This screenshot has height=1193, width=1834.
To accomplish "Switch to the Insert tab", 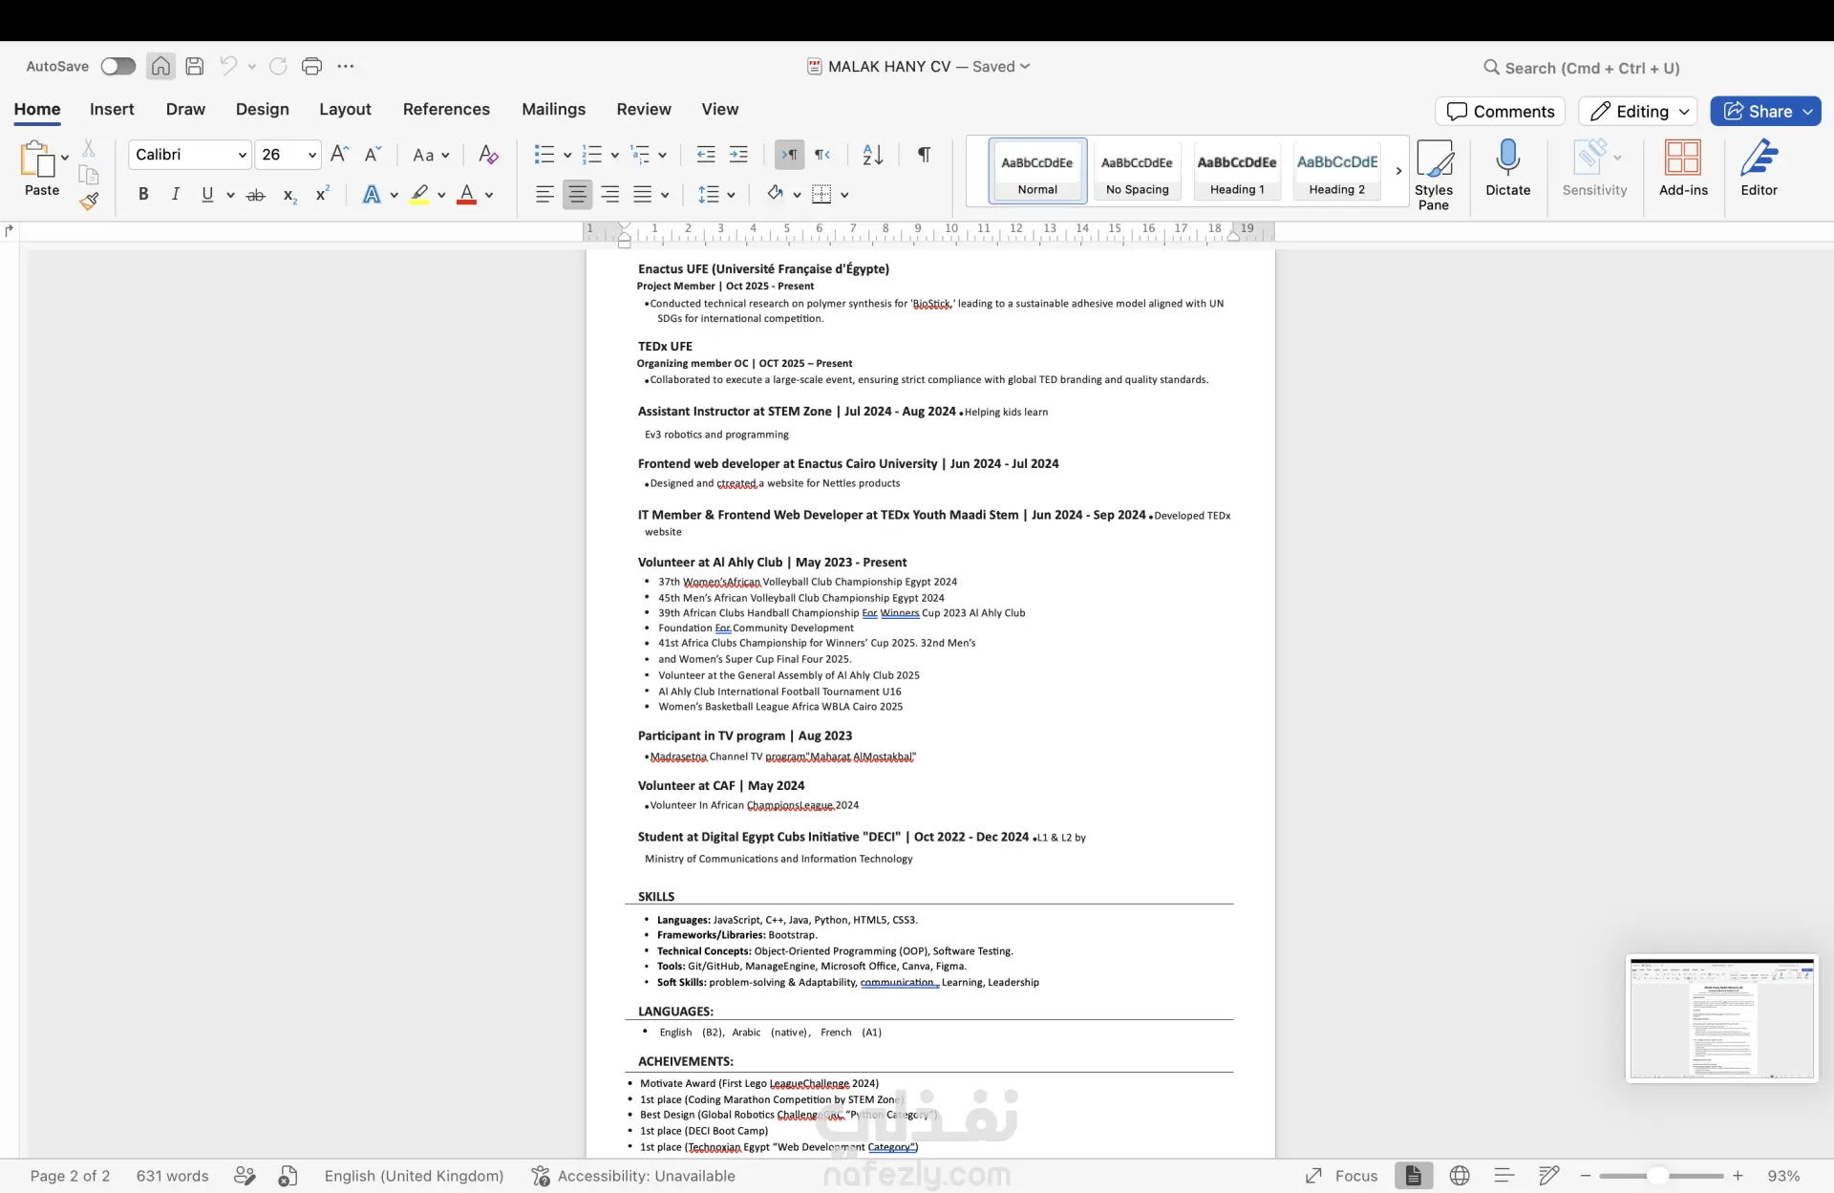I will click(x=112, y=109).
